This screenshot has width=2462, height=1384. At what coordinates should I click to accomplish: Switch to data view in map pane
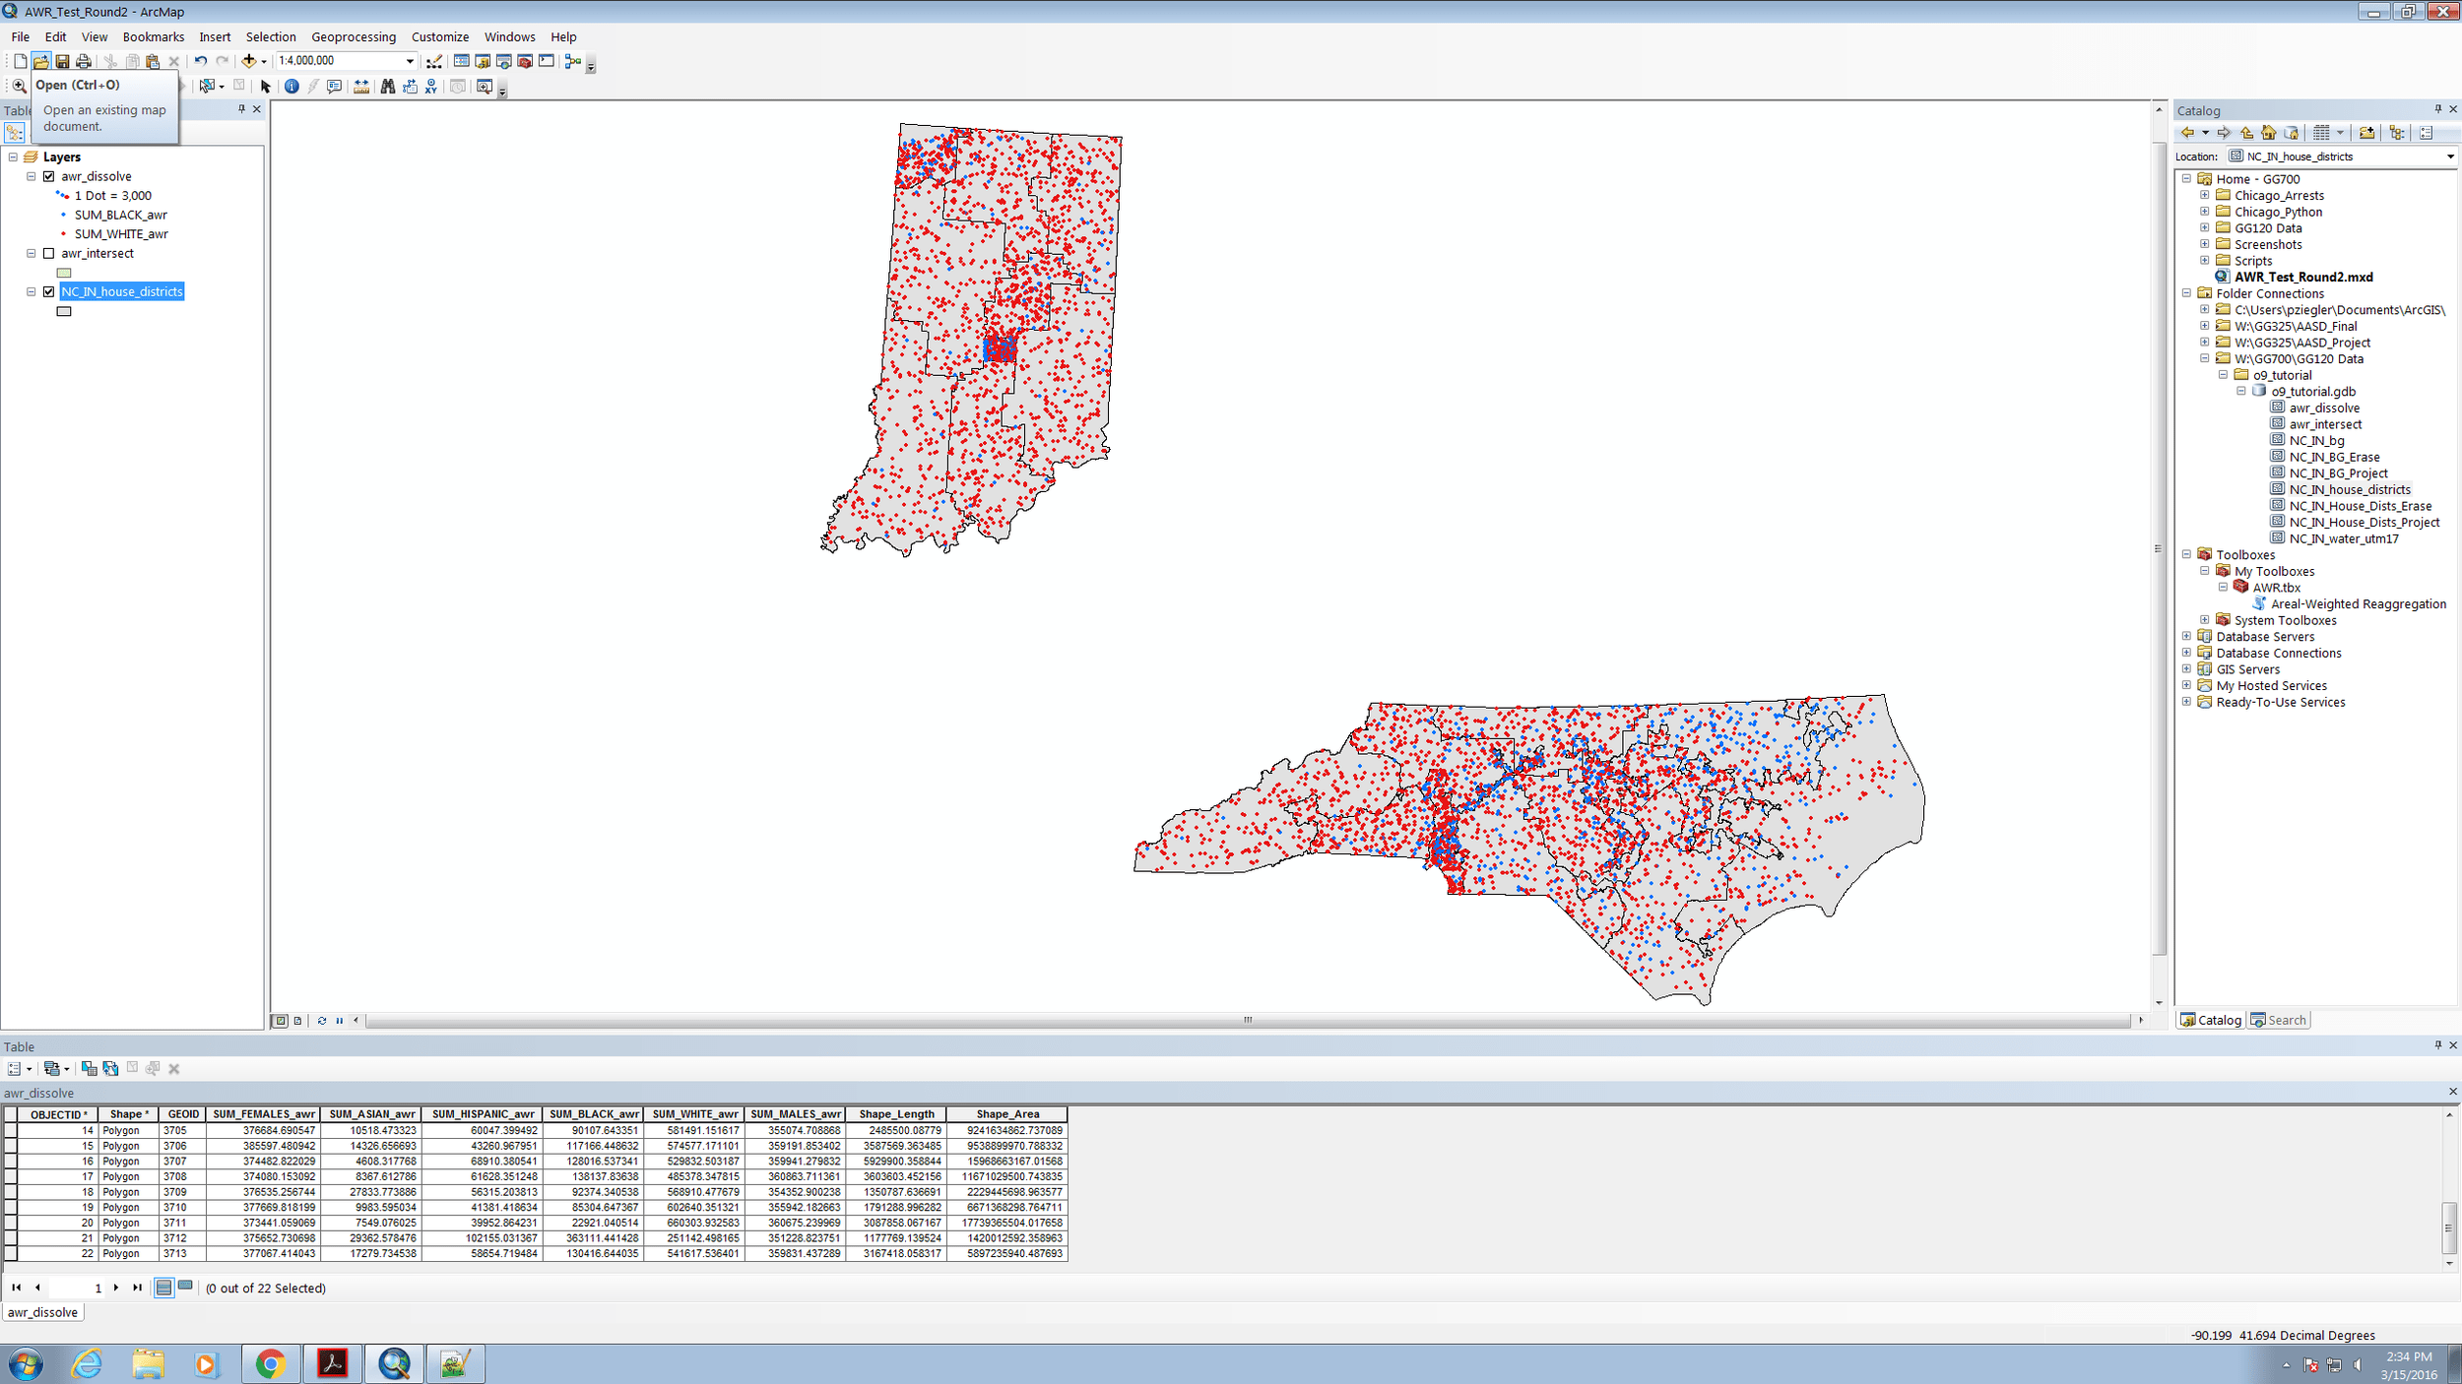(281, 1021)
